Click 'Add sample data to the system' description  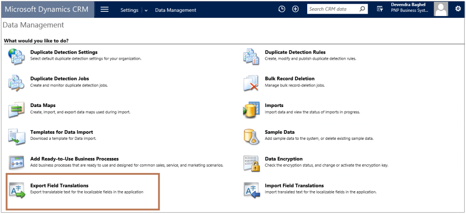click(x=319, y=139)
